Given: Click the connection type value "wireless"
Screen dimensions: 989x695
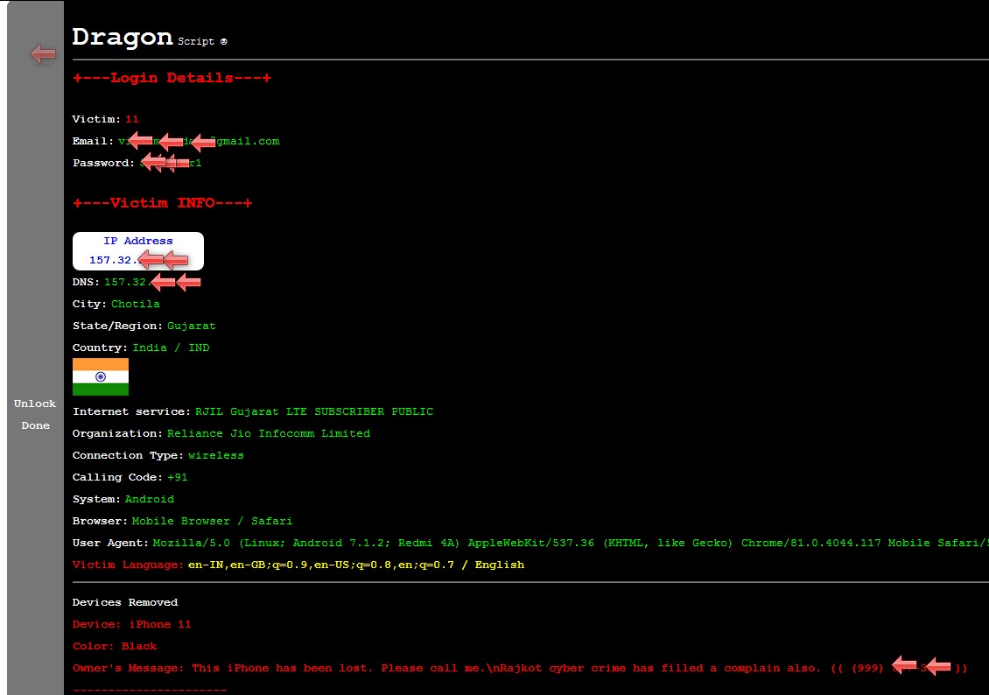Looking at the screenshot, I should click(x=215, y=455).
